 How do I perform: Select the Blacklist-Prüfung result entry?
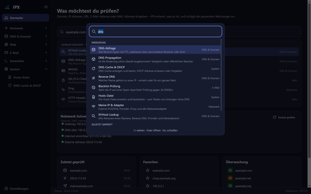coord(155,88)
